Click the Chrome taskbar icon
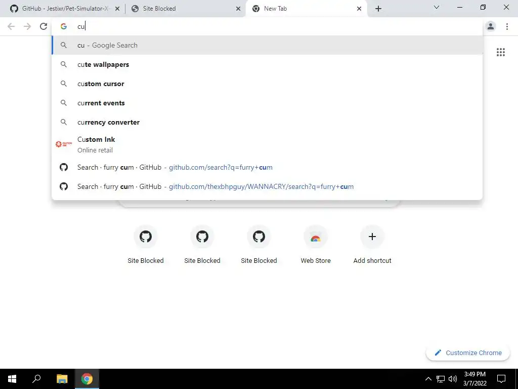This screenshot has height=389, width=518. click(x=87, y=379)
